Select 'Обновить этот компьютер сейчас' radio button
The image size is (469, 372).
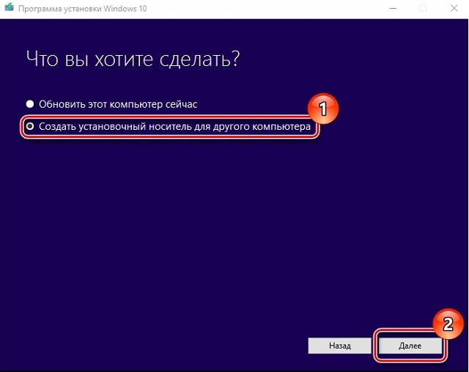[30, 104]
